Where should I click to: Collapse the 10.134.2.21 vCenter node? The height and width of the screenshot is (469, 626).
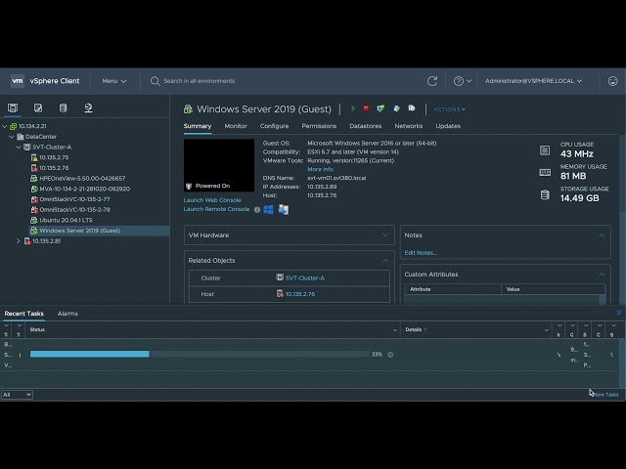[5, 126]
